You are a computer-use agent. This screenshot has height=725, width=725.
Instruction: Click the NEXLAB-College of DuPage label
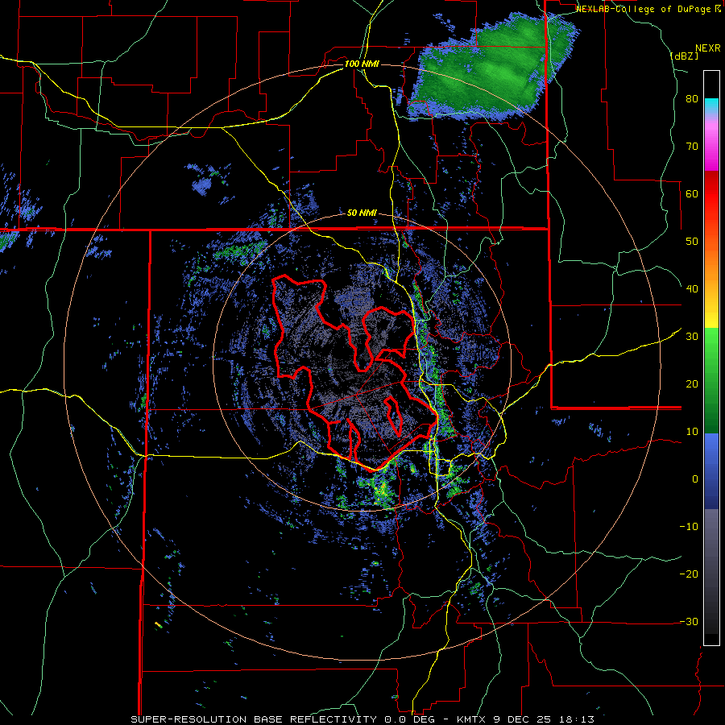tap(644, 9)
